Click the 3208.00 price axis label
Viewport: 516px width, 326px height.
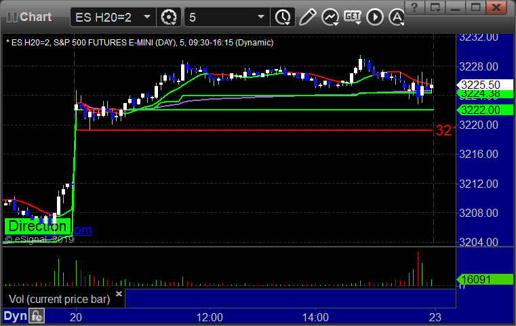tap(479, 213)
